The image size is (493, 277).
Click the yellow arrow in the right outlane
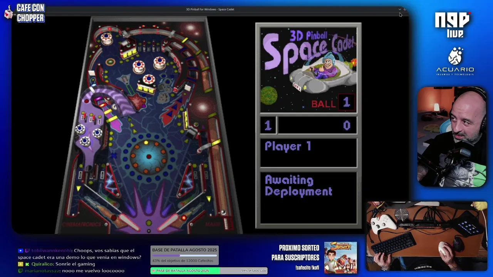pyautogui.click(x=209, y=199)
